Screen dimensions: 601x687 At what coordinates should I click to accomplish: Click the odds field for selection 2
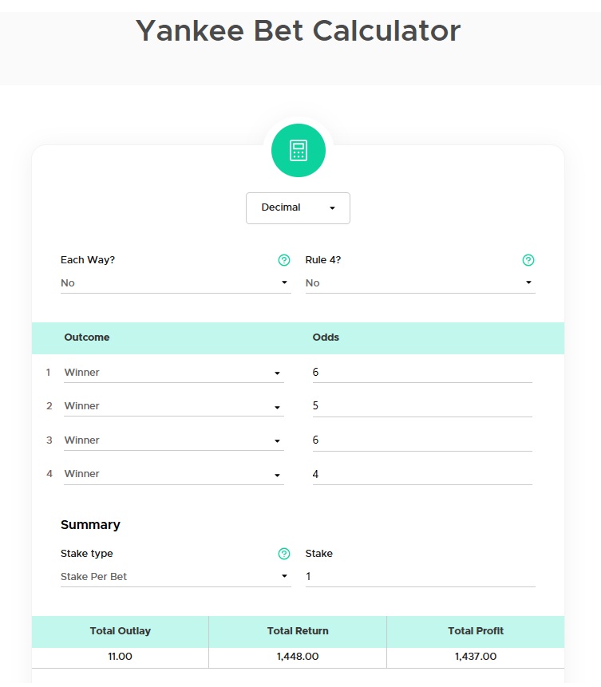[421, 406]
